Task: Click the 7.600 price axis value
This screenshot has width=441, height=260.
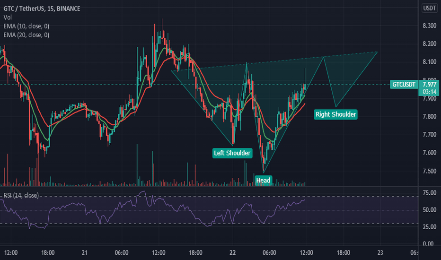Action: click(x=430, y=153)
